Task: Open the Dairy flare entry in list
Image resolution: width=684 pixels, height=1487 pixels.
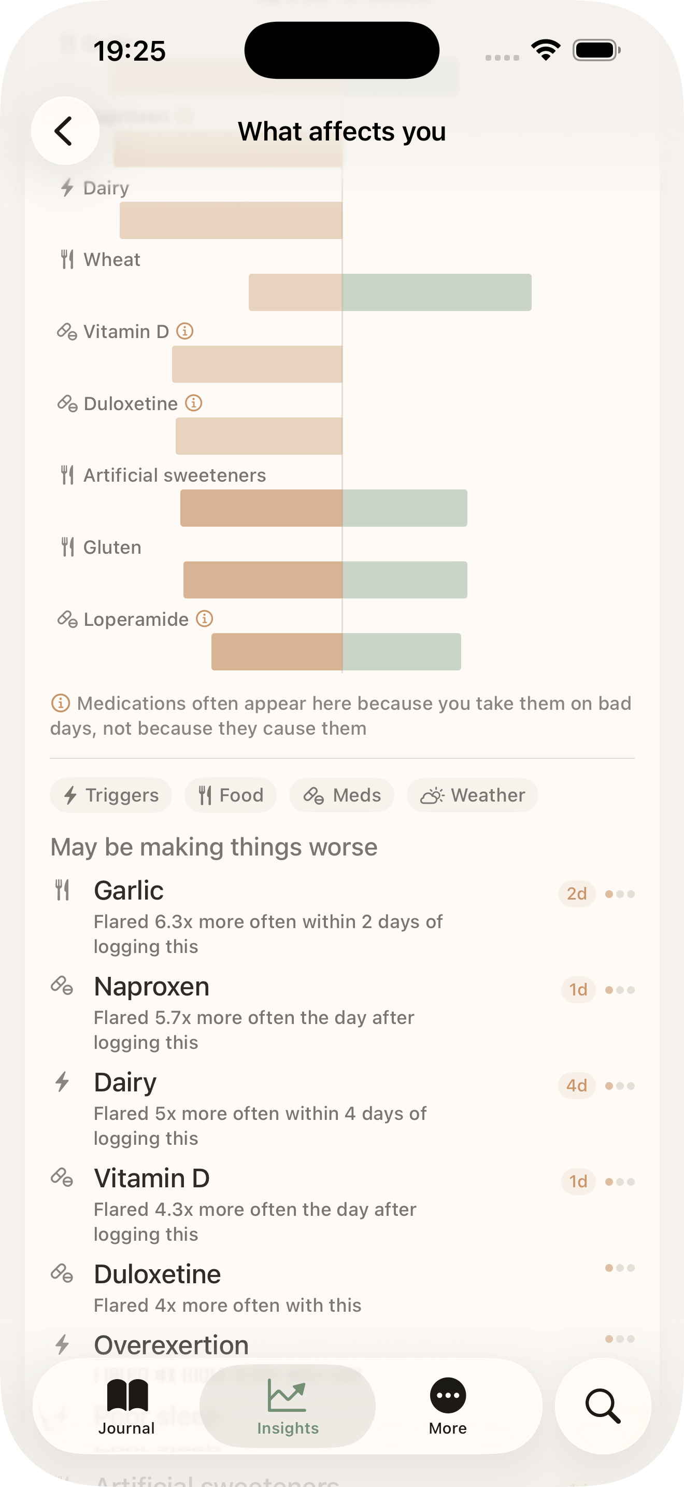Action: 260,1109
